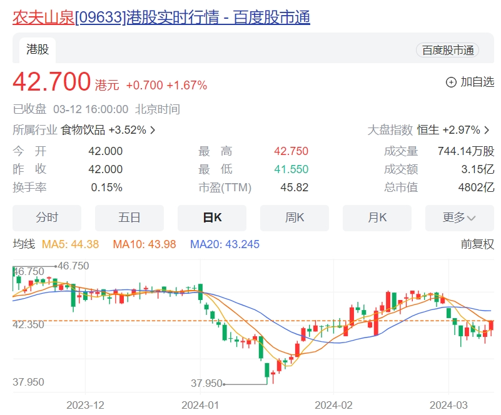Switch to the 五日 chart view
501x415 pixels.
point(129,217)
